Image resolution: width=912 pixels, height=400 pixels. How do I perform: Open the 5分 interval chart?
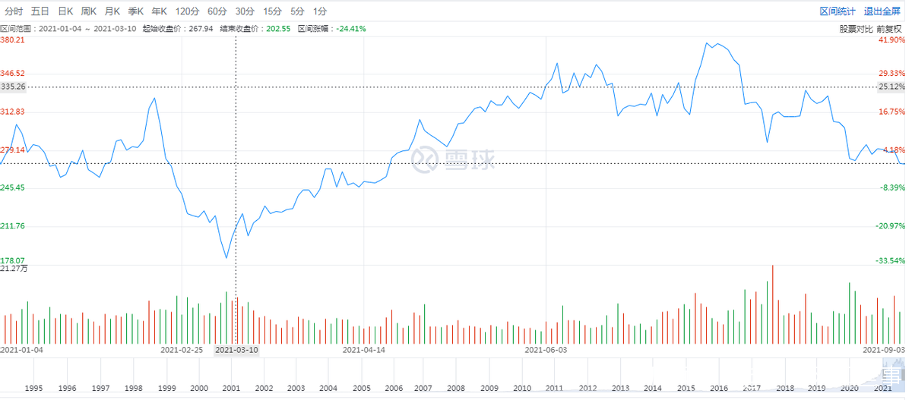[x=297, y=11]
